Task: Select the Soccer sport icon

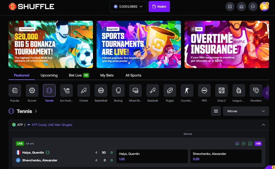Action: tap(32, 91)
